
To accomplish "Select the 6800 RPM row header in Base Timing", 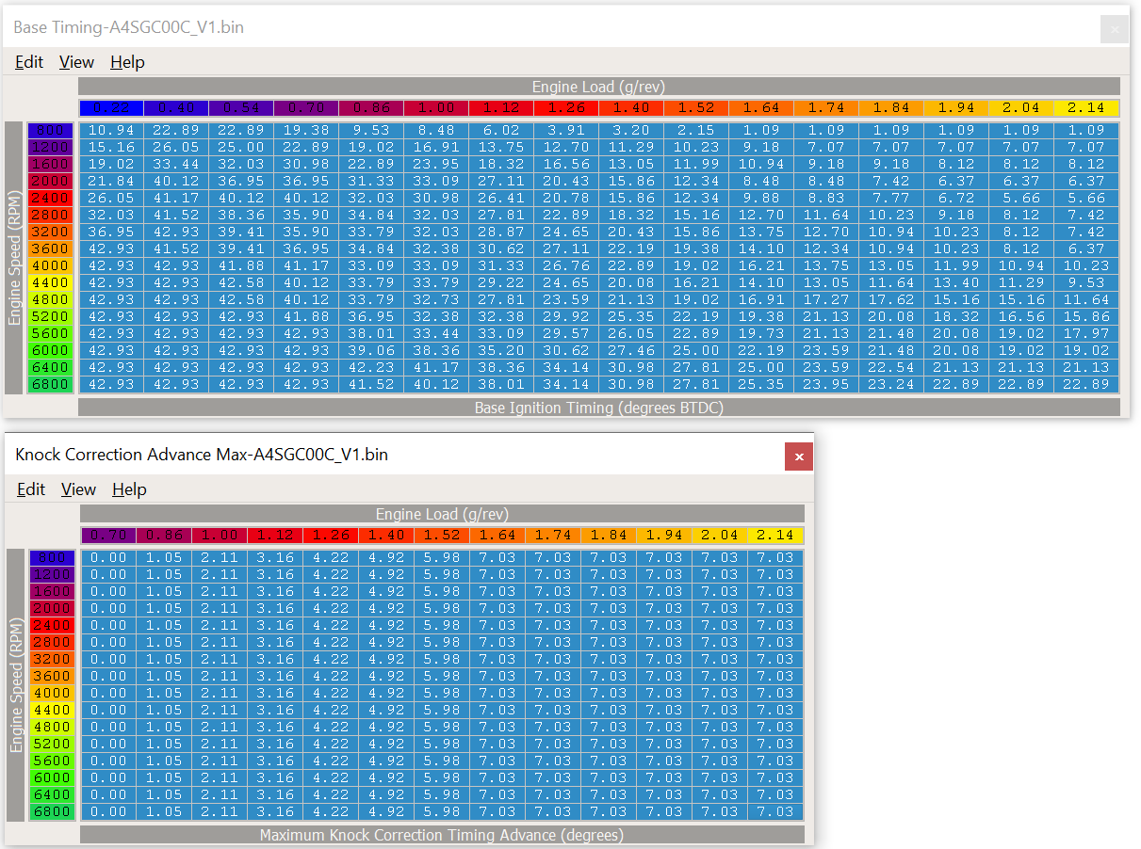I will pyautogui.click(x=51, y=384).
